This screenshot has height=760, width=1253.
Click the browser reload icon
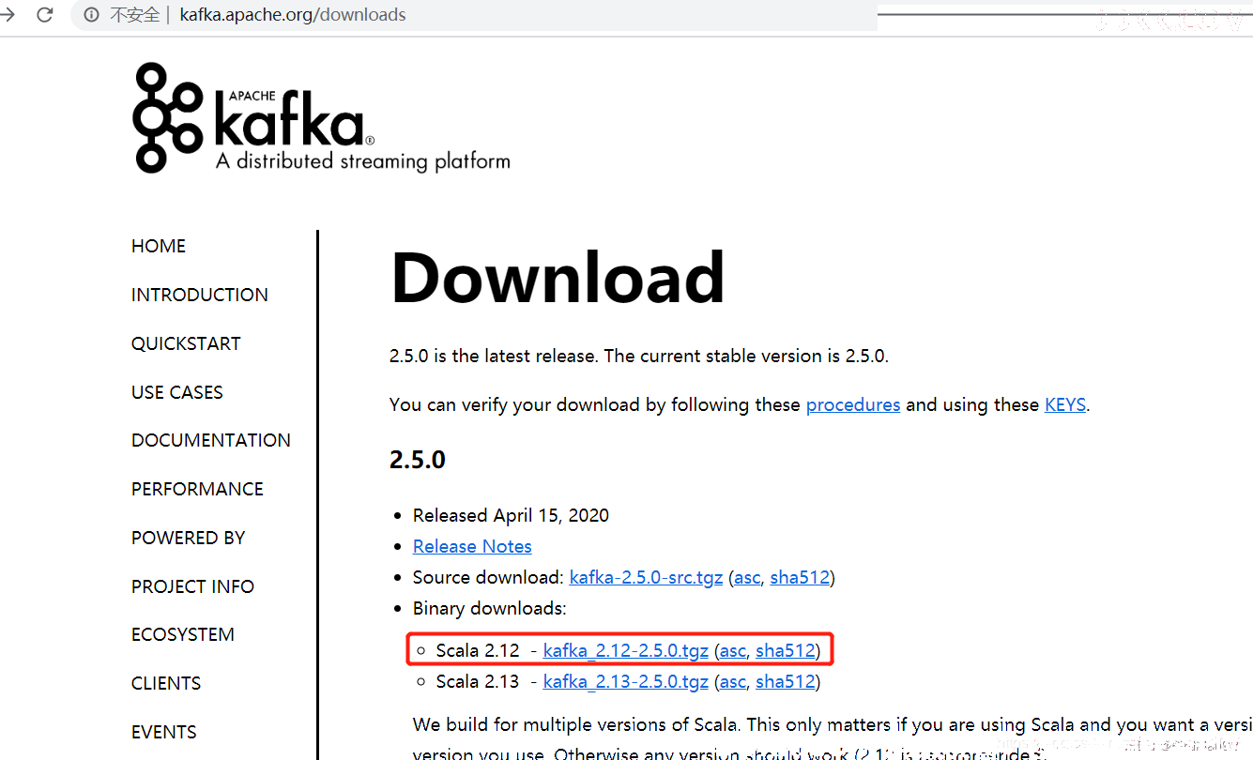44,15
